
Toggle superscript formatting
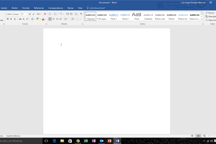(27, 19)
